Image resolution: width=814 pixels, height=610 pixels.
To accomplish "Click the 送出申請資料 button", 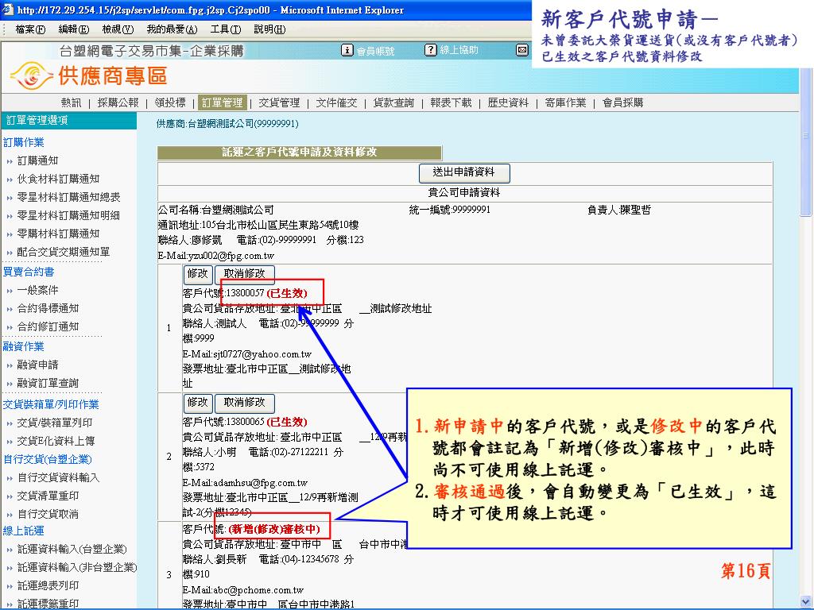I will click(x=464, y=172).
